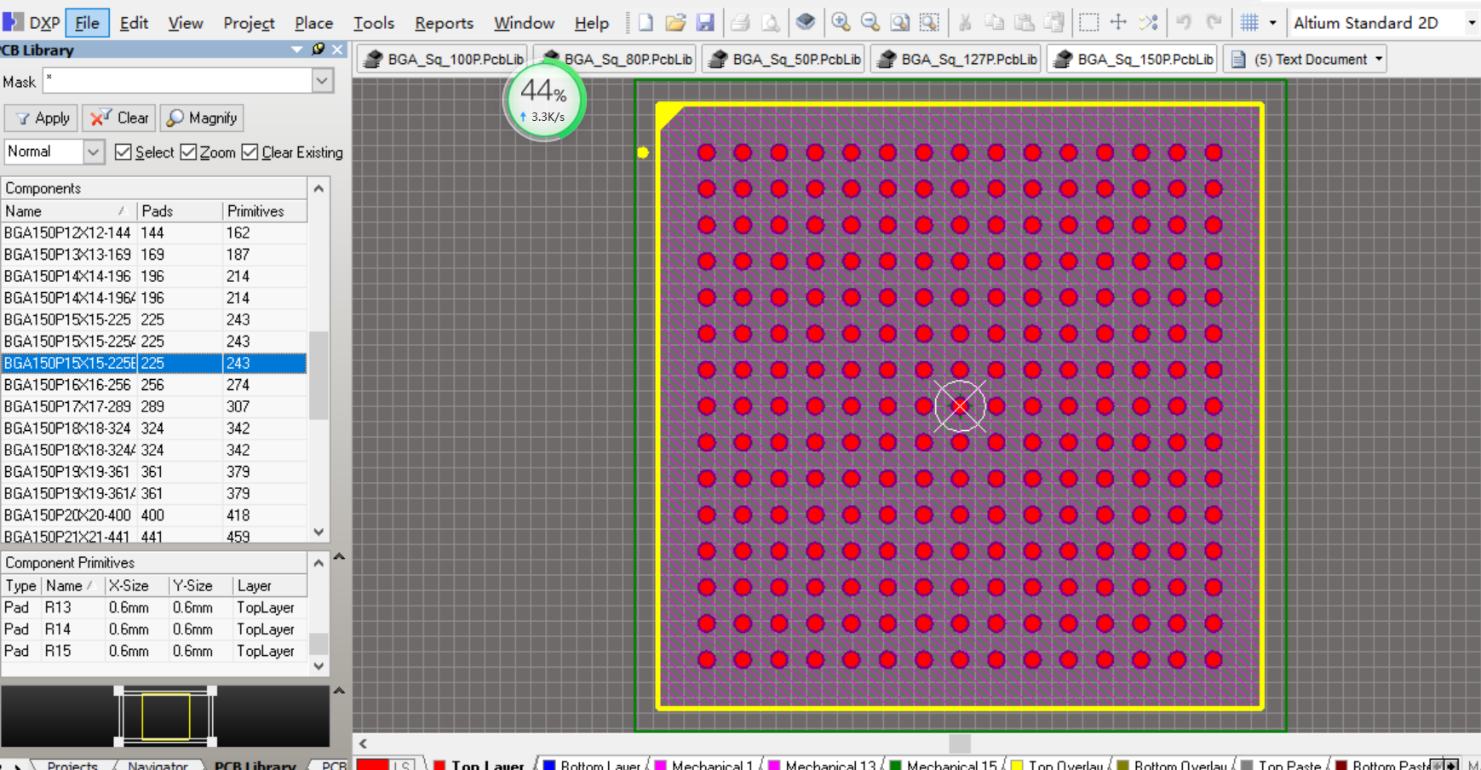The width and height of the screenshot is (1481, 770).
Task: Collapse the preview thumbnail section arrow
Action: pyautogui.click(x=339, y=691)
